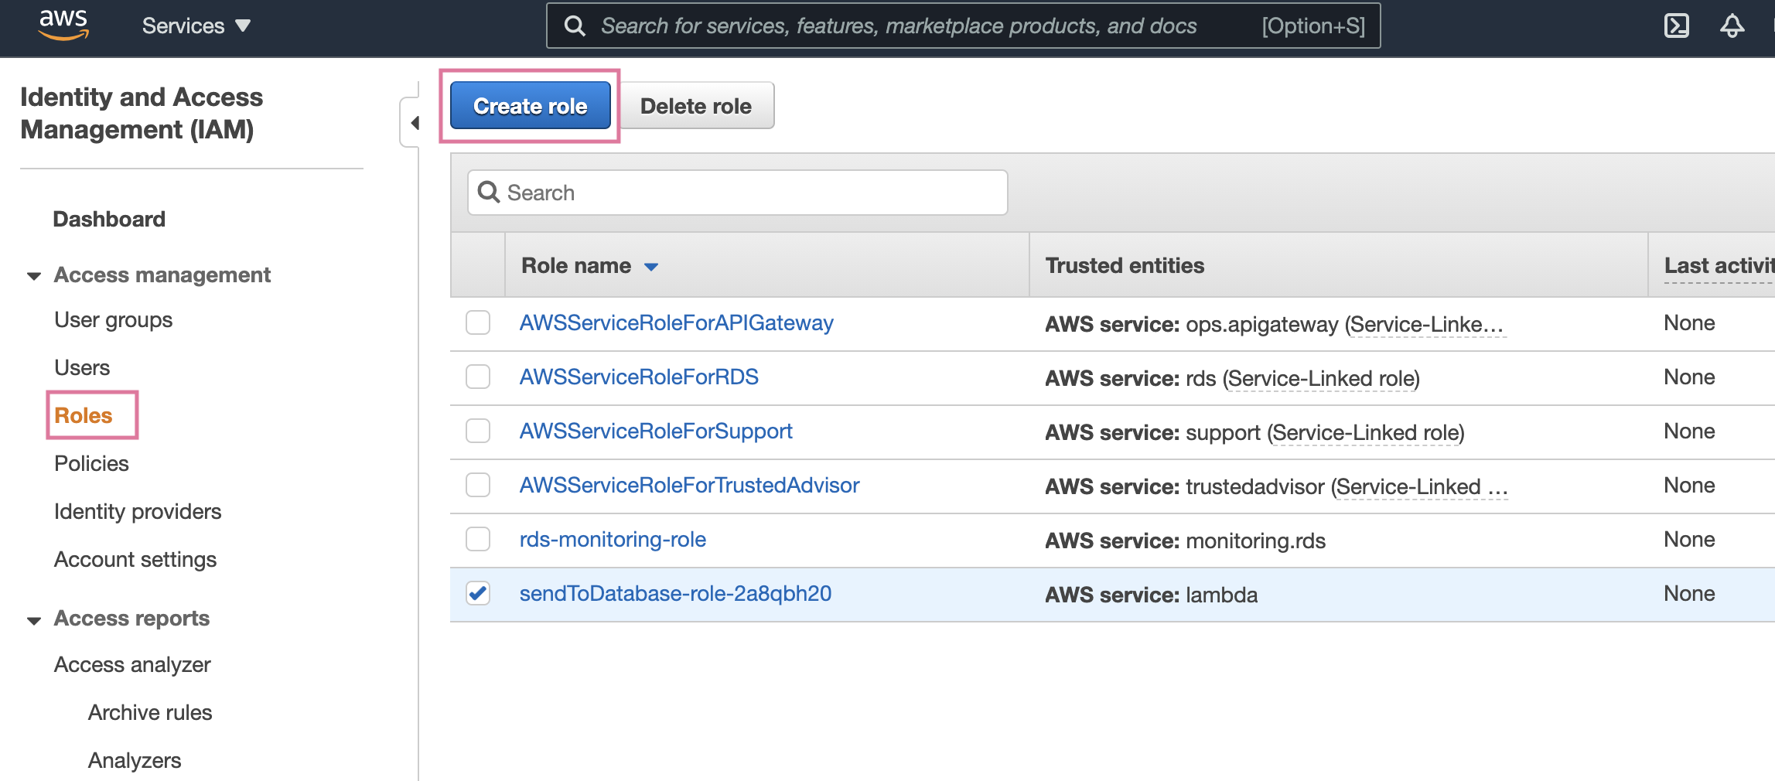This screenshot has height=781, width=1775.
Task: Click the magnifier icon in roles search
Action: point(489,193)
